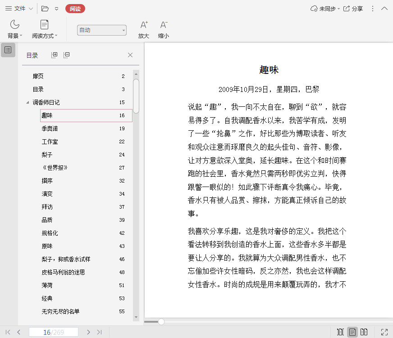
Task: Open the 自动 zoom combo box
Action: 101,30
